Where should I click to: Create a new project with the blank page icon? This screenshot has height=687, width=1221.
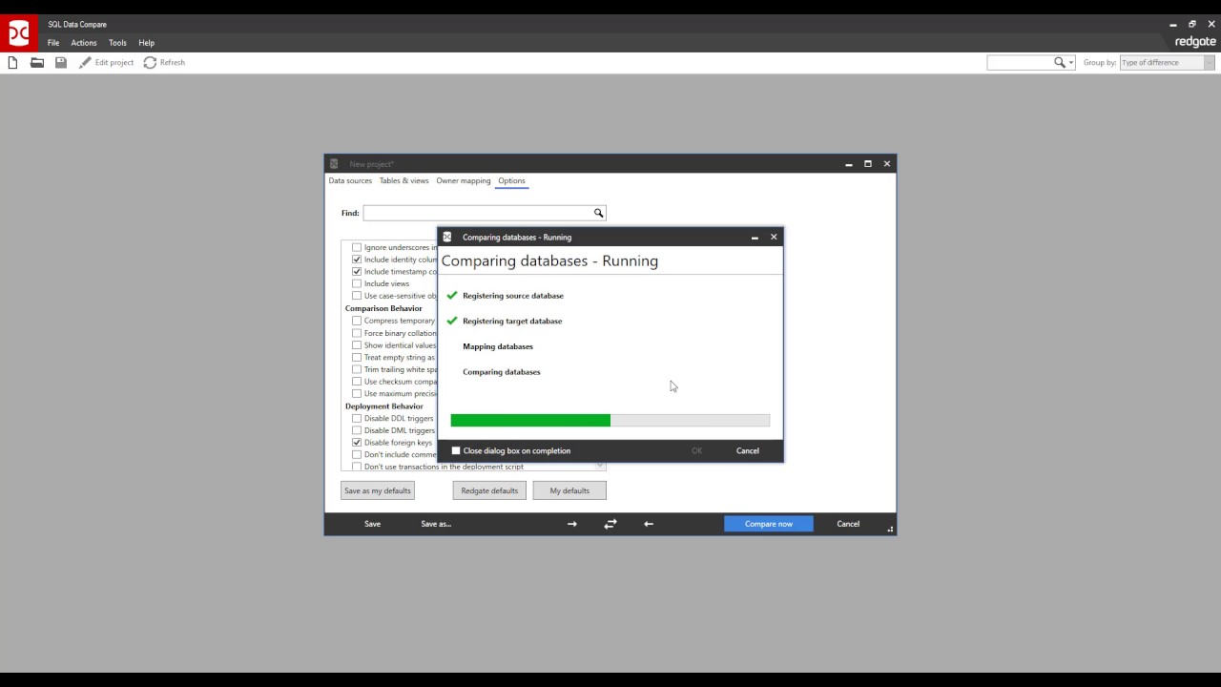(12, 63)
